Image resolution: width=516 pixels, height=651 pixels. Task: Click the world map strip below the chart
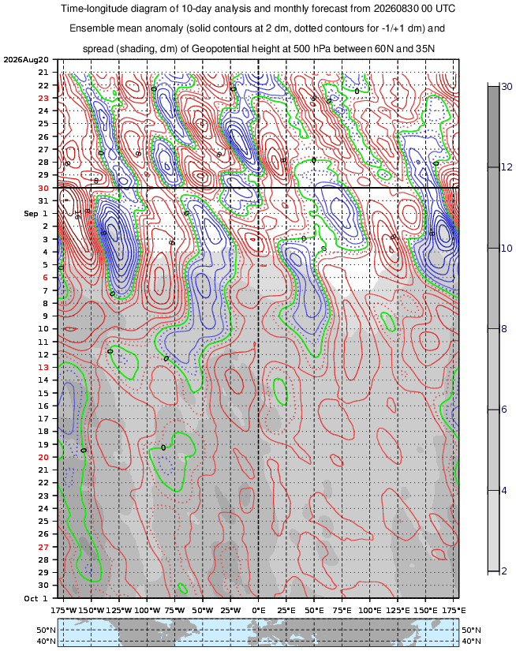pos(258,632)
